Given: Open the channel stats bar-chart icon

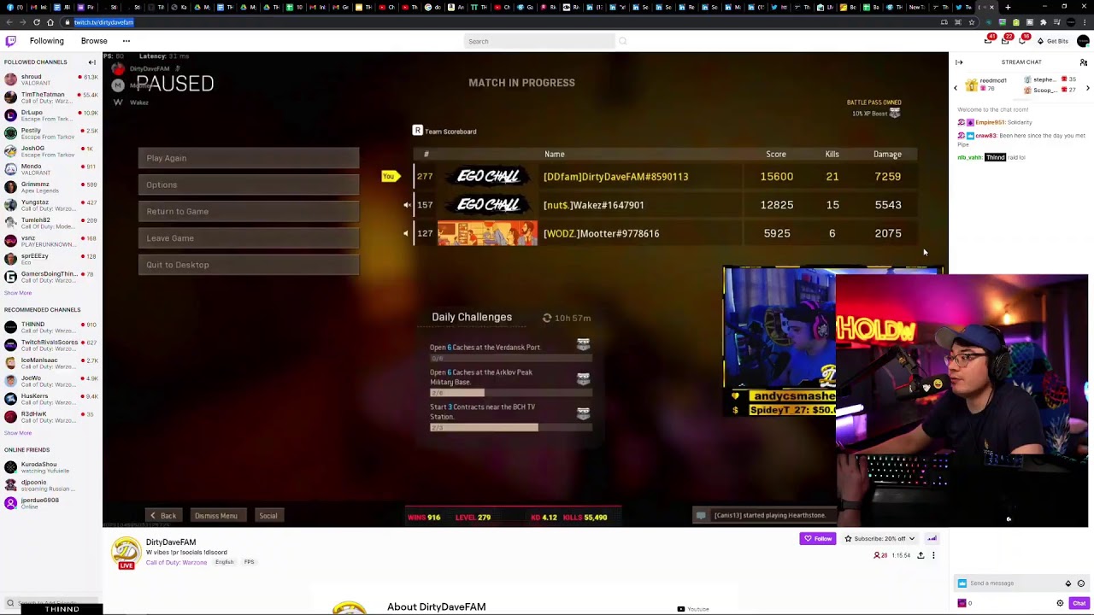Looking at the screenshot, I should coord(932,538).
